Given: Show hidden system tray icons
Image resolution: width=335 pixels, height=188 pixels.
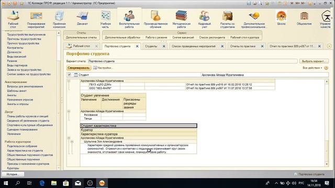Looking at the screenshot, I should point(276,183).
